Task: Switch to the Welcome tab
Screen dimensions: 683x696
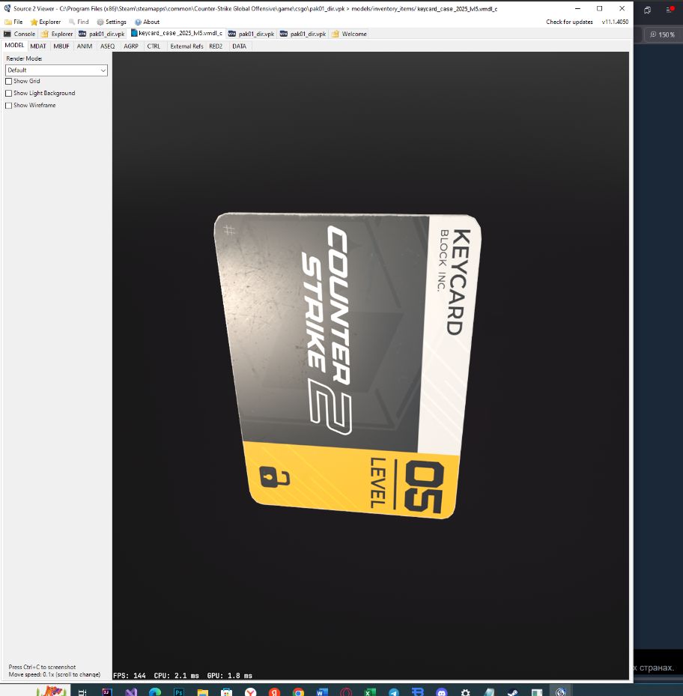Action: point(349,34)
